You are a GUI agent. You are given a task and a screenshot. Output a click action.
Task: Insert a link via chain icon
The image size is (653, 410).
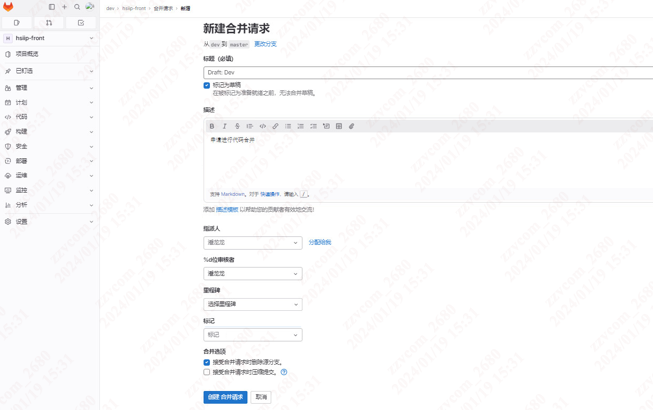click(x=275, y=126)
